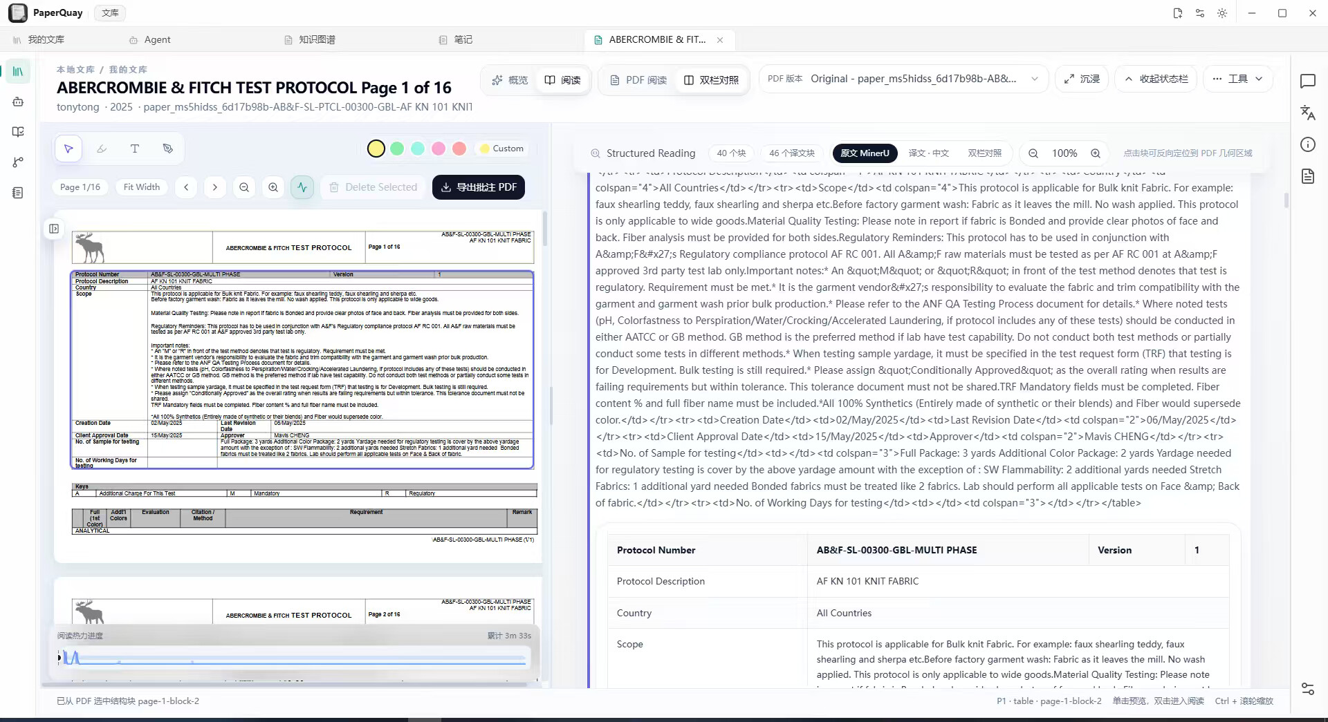Close the ABERCROMBIE & FIT... tab
The image size is (1328, 722).
click(x=720, y=40)
